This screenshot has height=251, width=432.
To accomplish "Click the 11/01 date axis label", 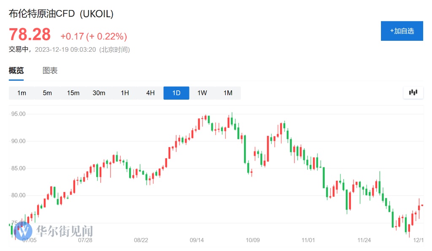I will tap(308, 240).
